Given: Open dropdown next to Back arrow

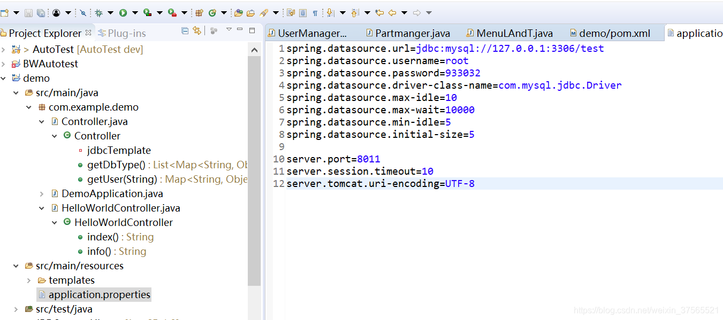Looking at the screenshot, I should (404, 12).
